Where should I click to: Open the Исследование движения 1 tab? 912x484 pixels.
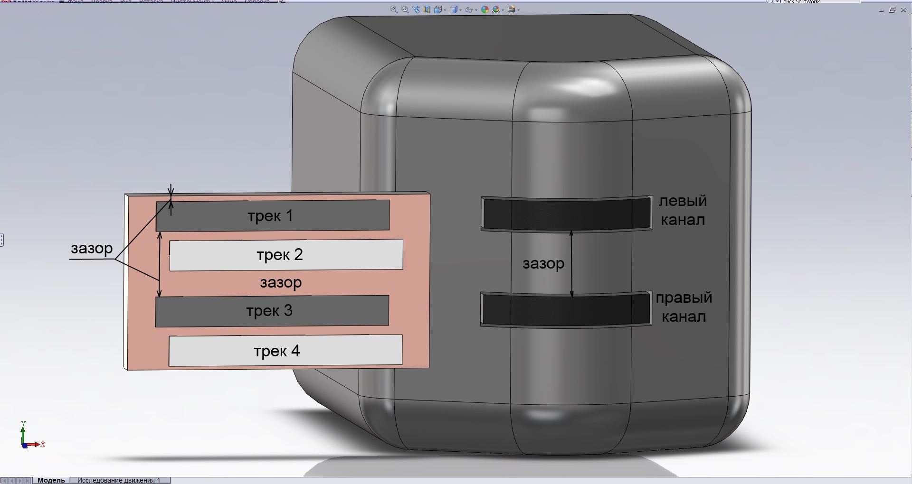click(118, 480)
